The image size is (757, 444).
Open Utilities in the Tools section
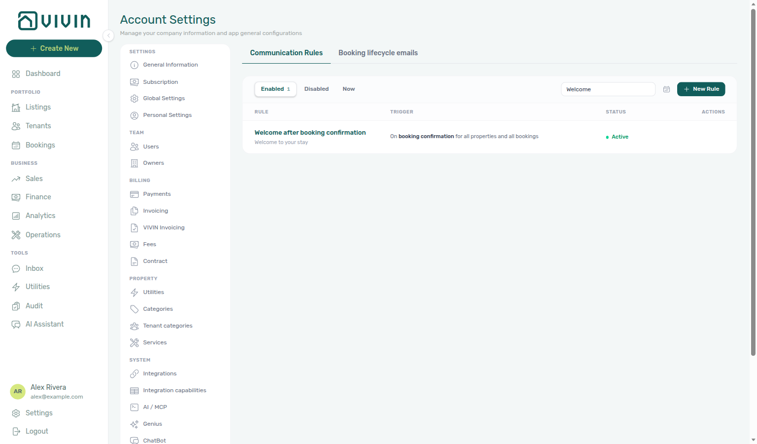[37, 287]
